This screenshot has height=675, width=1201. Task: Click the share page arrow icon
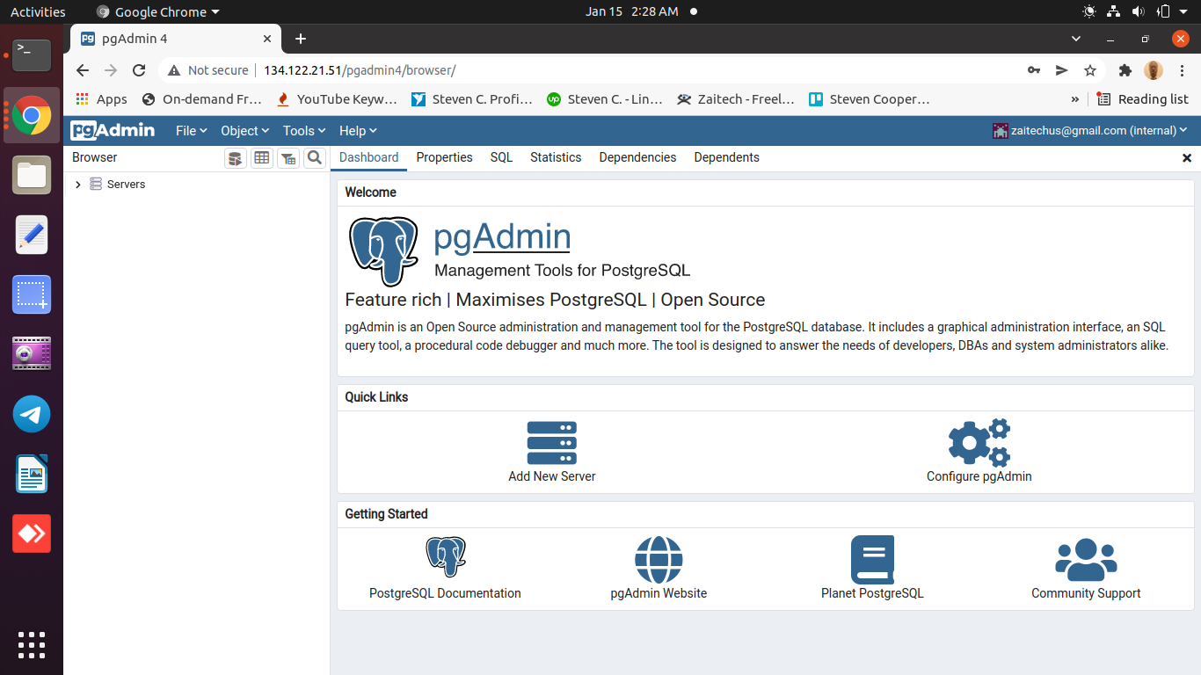click(x=1062, y=70)
